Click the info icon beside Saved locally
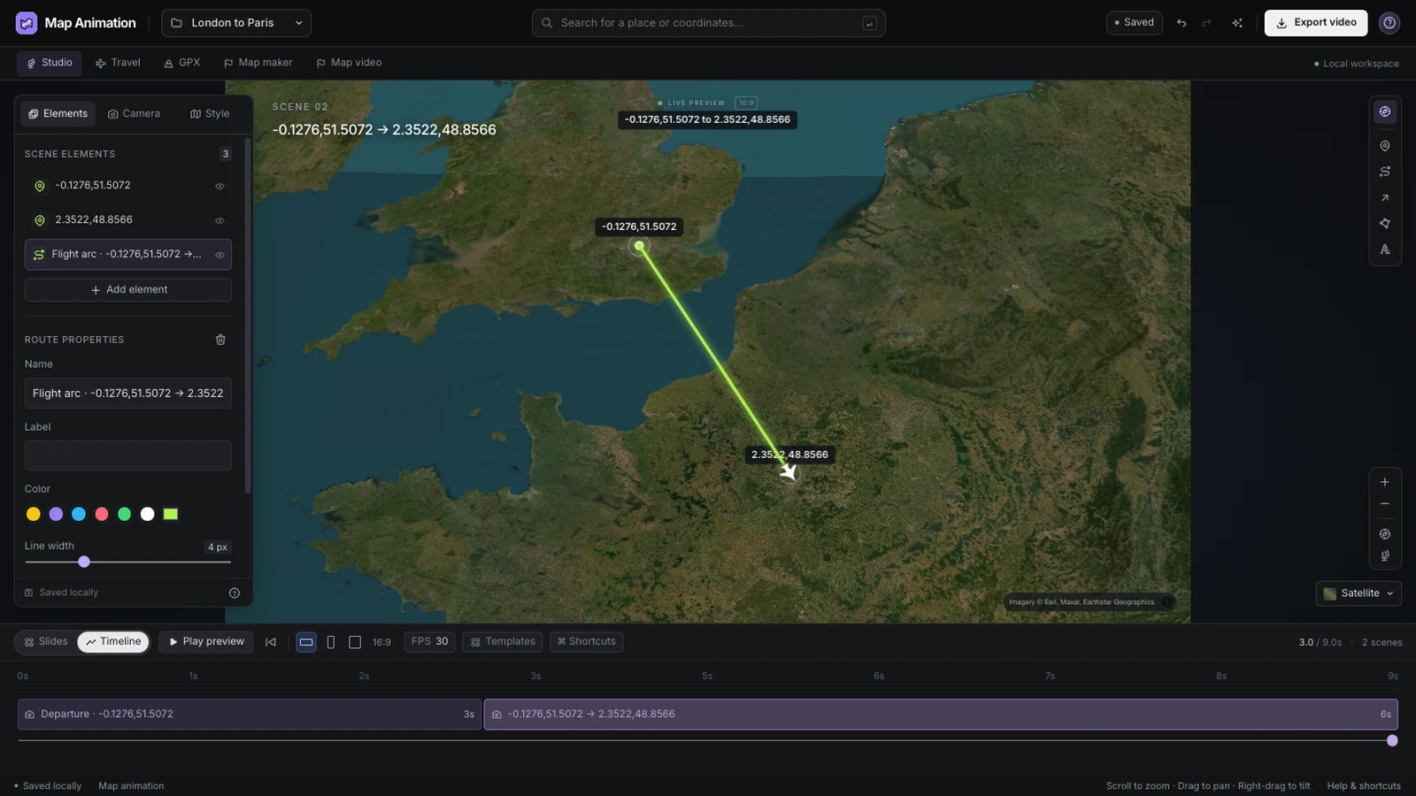Image resolution: width=1416 pixels, height=796 pixels. 235,593
